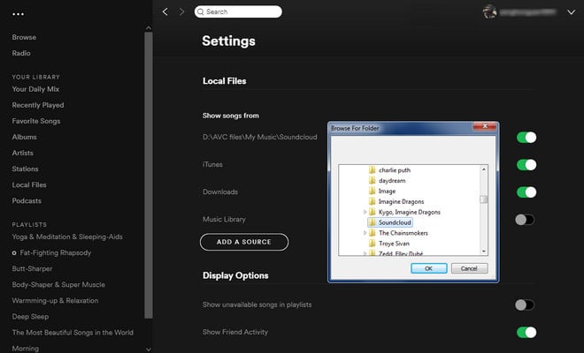Open Butt-Sharper playlist
Screen dimensions: 584x353
[x=32, y=268]
